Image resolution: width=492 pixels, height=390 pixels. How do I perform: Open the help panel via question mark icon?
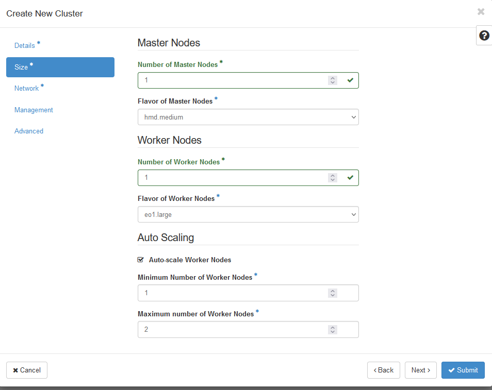pos(484,36)
